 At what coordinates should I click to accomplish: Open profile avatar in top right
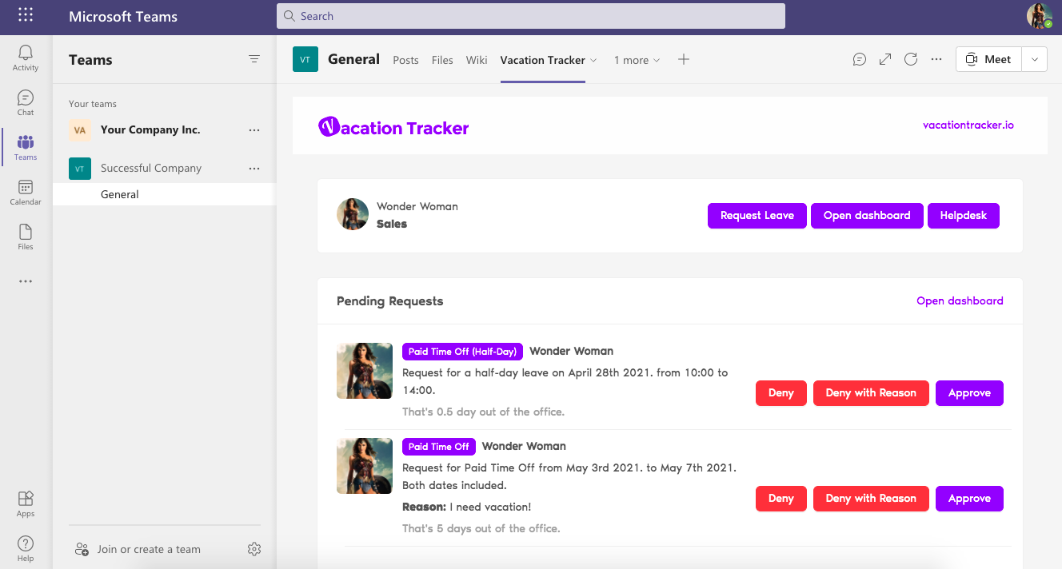click(1039, 16)
